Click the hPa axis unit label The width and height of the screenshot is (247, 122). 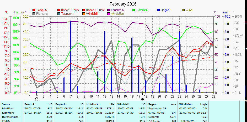tap(15, 12)
